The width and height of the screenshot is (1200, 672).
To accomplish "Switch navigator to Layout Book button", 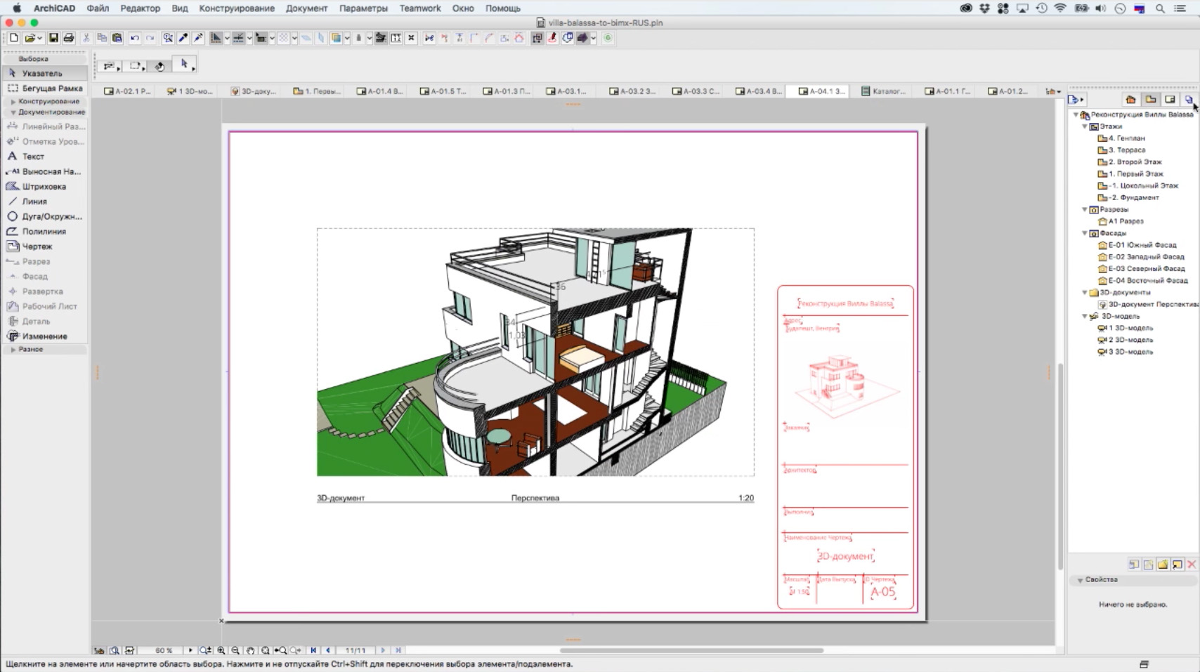I will click(x=1170, y=100).
